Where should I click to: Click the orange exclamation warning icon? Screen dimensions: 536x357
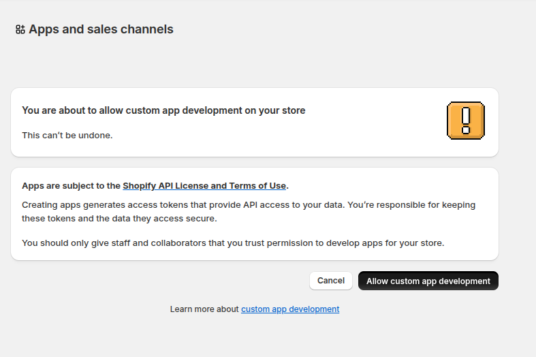click(465, 121)
